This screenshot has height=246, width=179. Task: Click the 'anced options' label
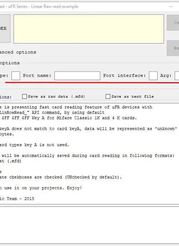[x=18, y=52]
